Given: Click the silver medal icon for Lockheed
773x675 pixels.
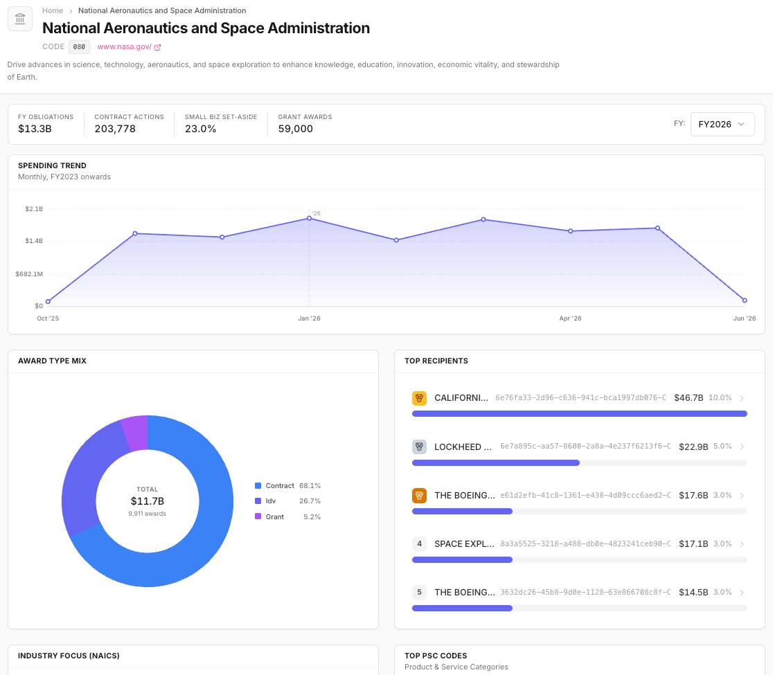Looking at the screenshot, I should (x=419, y=447).
